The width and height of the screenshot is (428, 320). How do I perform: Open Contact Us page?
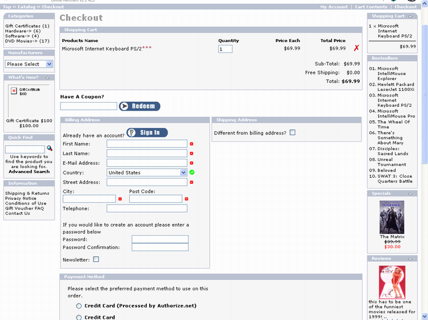coord(18,213)
